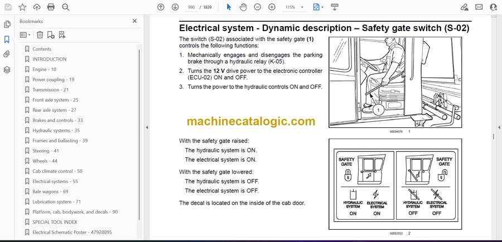Image resolution: width=502 pixels, height=242 pixels.
Task: Open Electrical systems - 55 bookmark
Action: 55,181
